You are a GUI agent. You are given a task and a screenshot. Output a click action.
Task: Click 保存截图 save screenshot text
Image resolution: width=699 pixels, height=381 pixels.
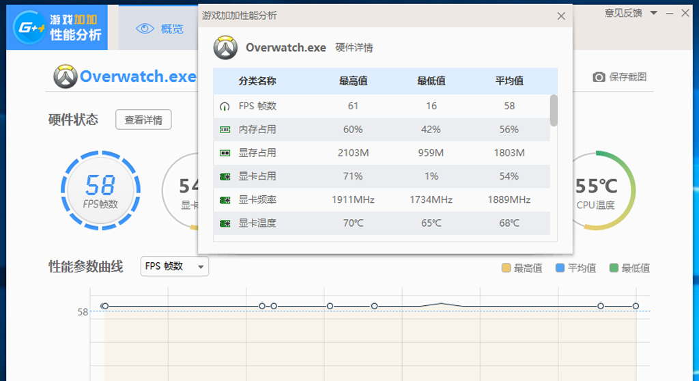click(628, 77)
